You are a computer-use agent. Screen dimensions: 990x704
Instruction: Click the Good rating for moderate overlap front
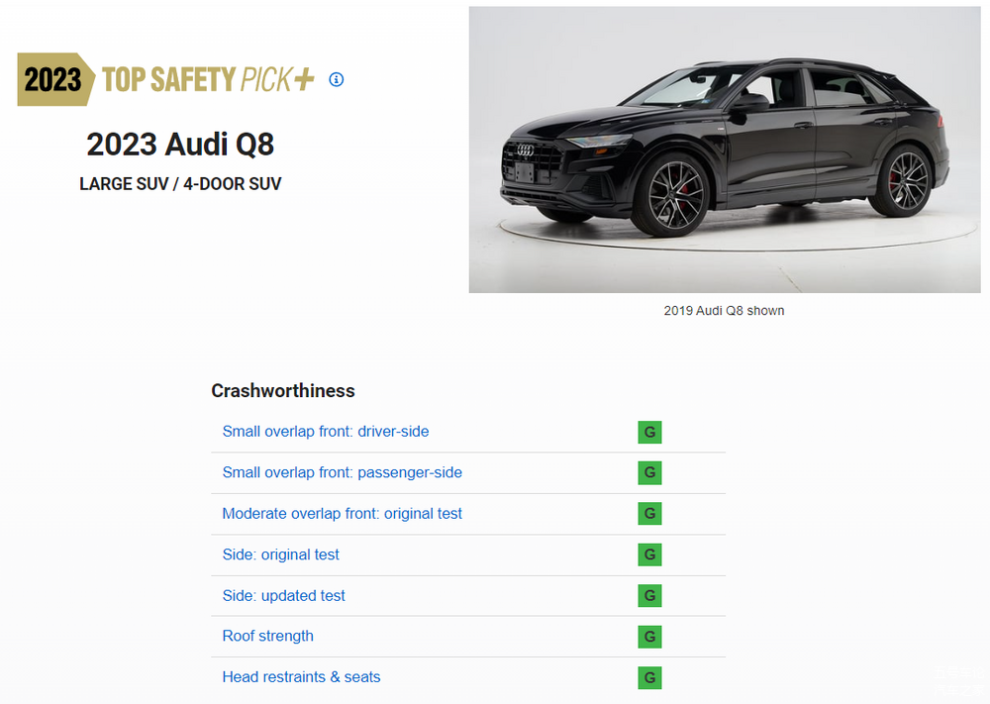649,514
